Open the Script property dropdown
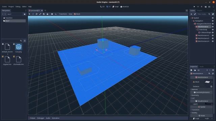 click(x=212, y=119)
